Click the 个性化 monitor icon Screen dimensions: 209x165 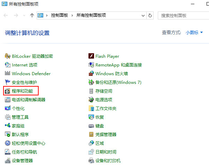(x=7, y=108)
